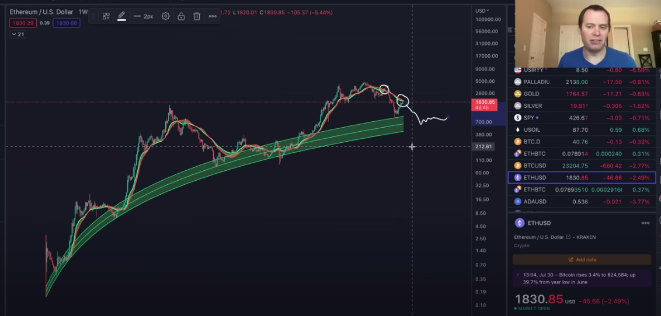Click the GOLD symbol icon
661x316 pixels.
518,94
